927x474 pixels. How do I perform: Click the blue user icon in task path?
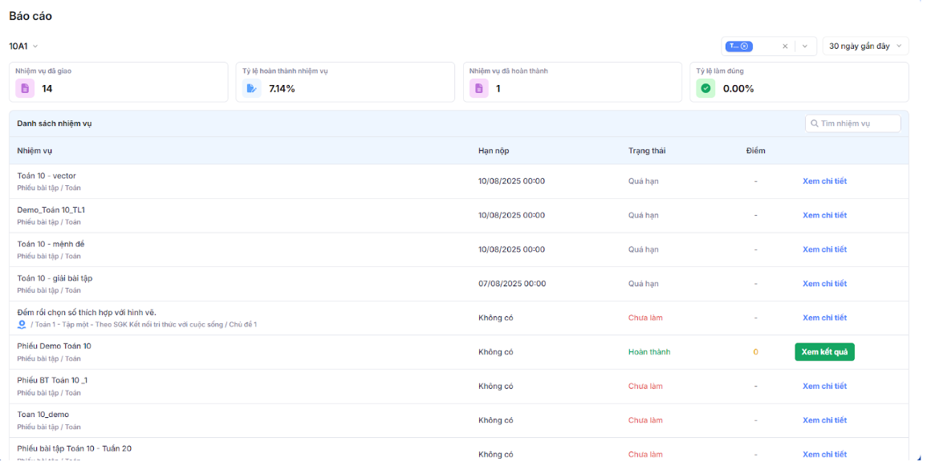coord(22,325)
